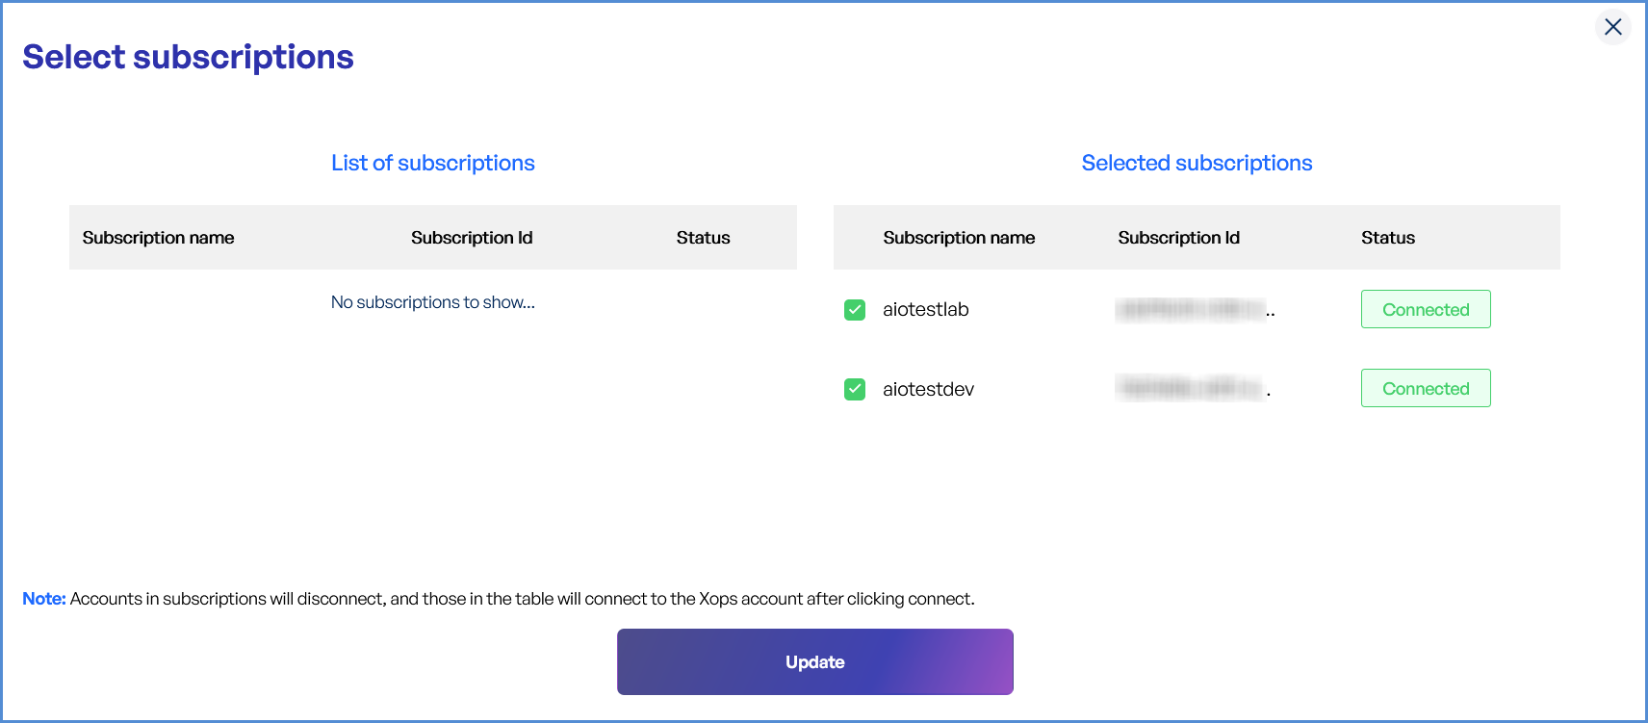Click Subscription name header in Selected table

(x=959, y=238)
